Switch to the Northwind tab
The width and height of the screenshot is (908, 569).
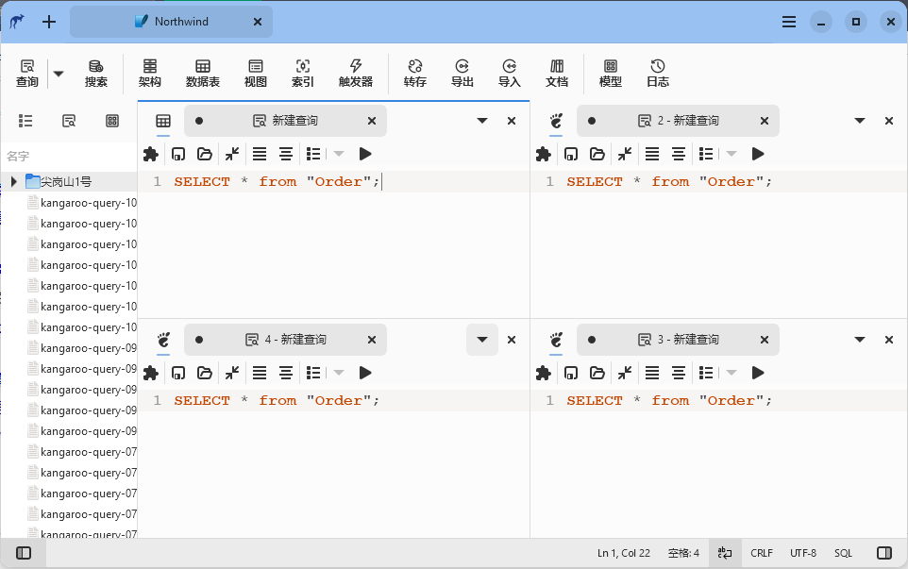click(172, 22)
